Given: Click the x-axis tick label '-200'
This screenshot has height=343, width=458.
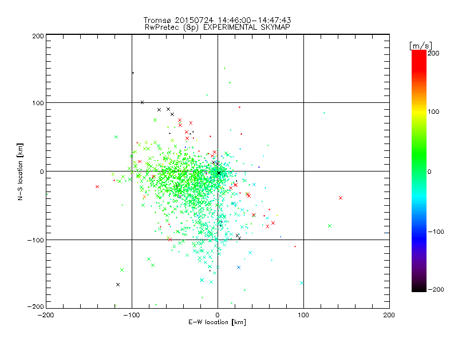Looking at the screenshot, I should coord(46,315).
